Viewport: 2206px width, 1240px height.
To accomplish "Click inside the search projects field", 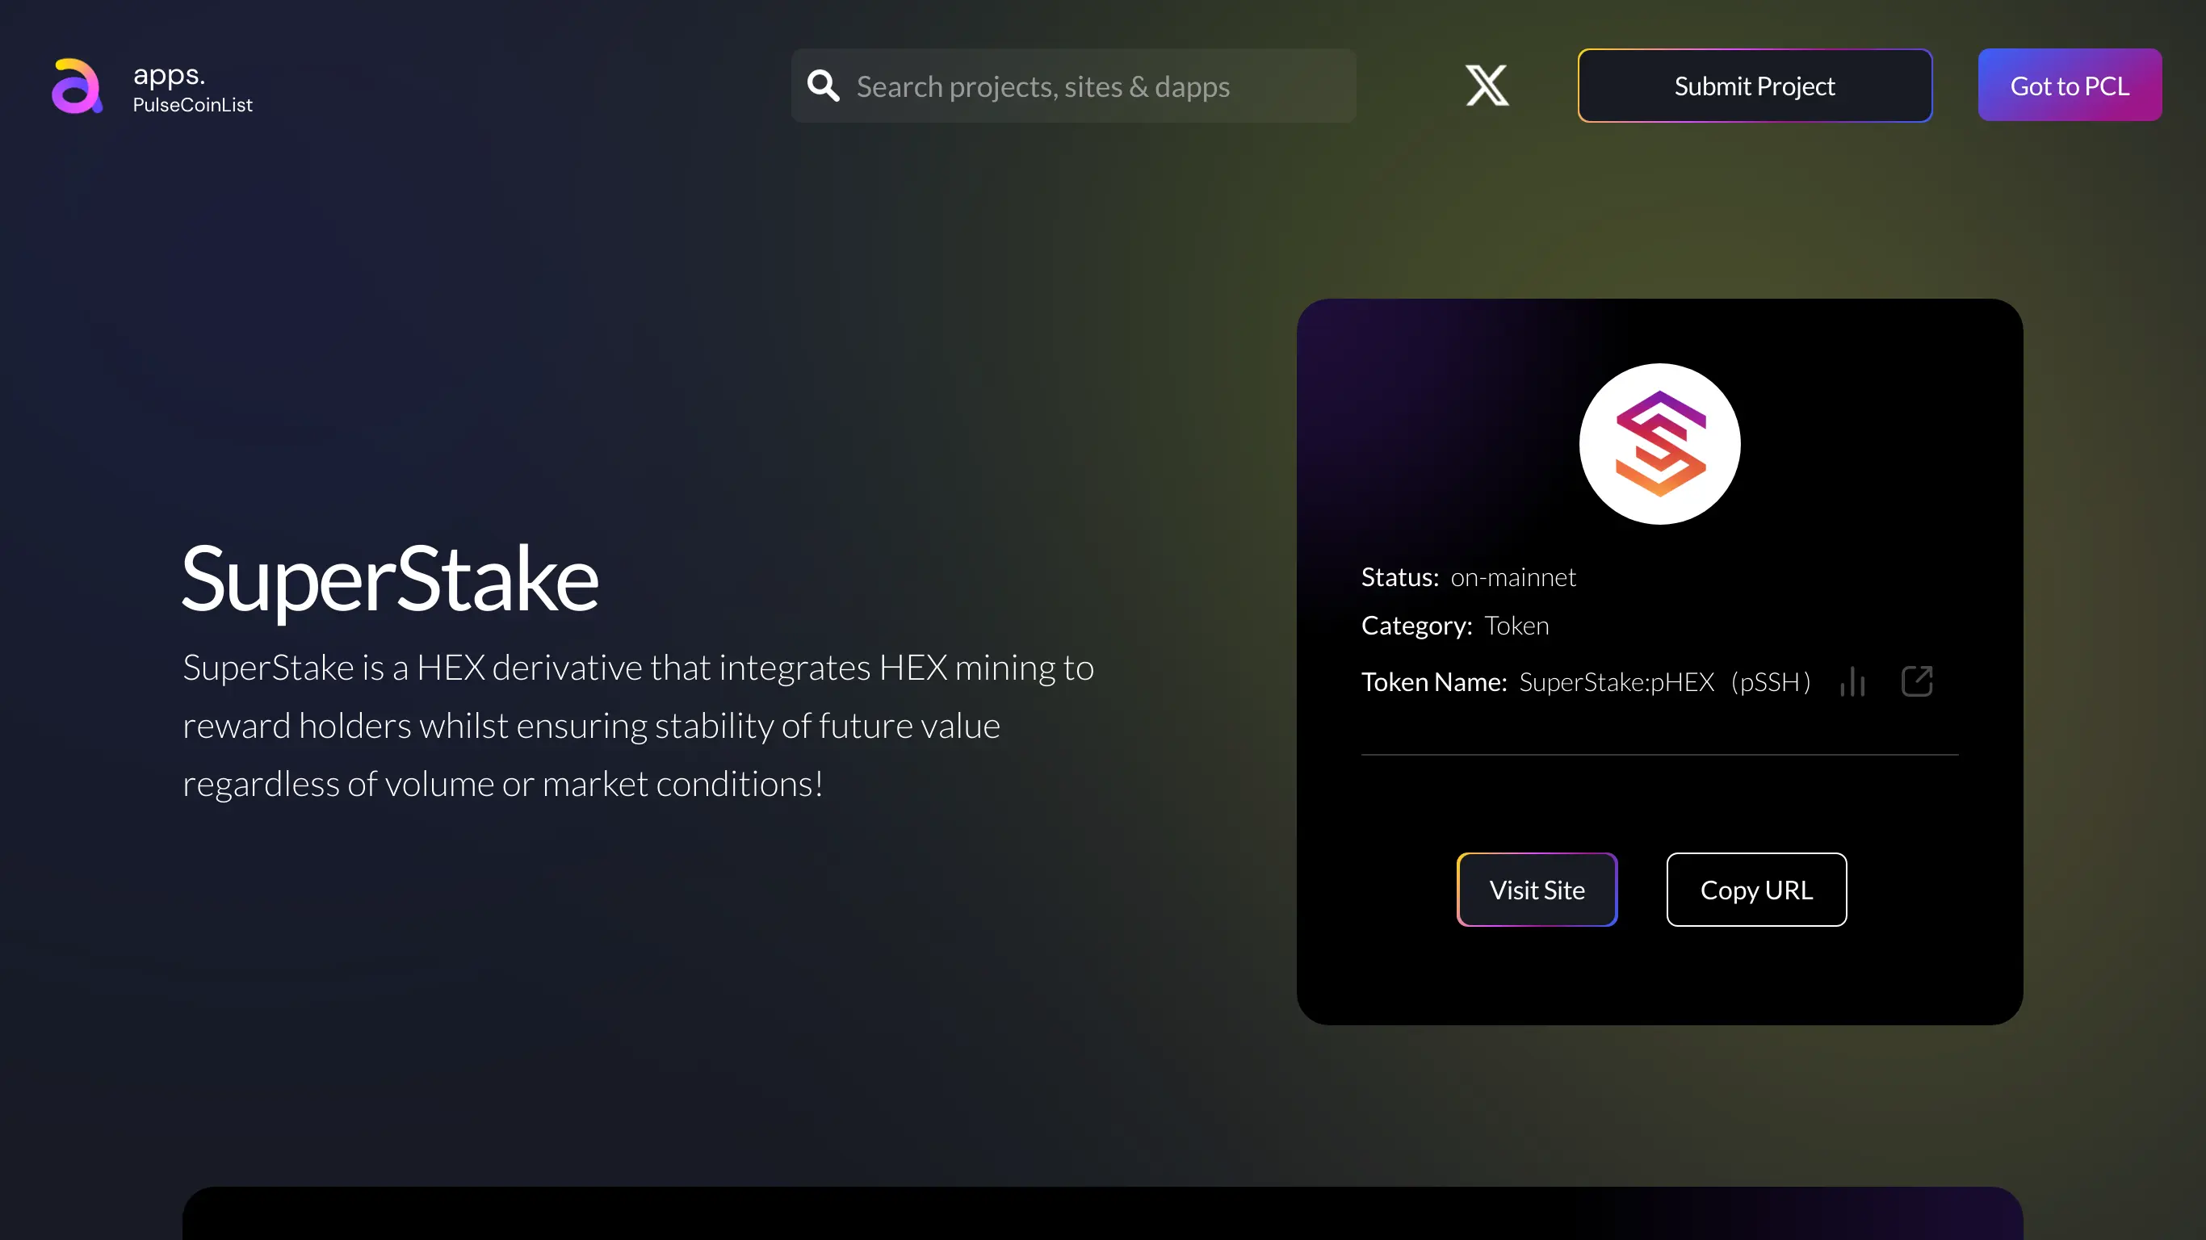I will [1071, 86].
